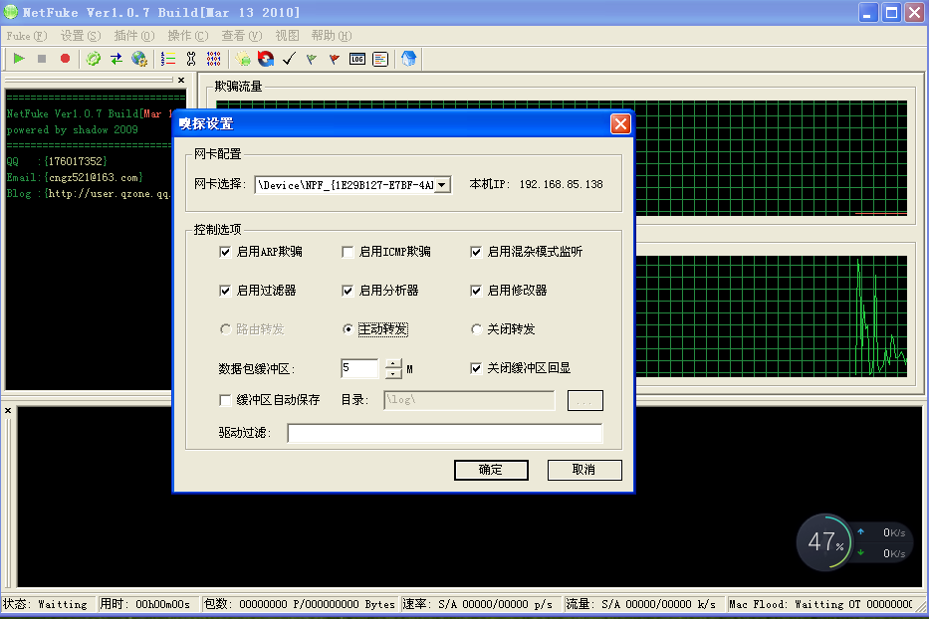Increase the packet buffer size spinner
This screenshot has height=619, width=929.
pyautogui.click(x=393, y=363)
